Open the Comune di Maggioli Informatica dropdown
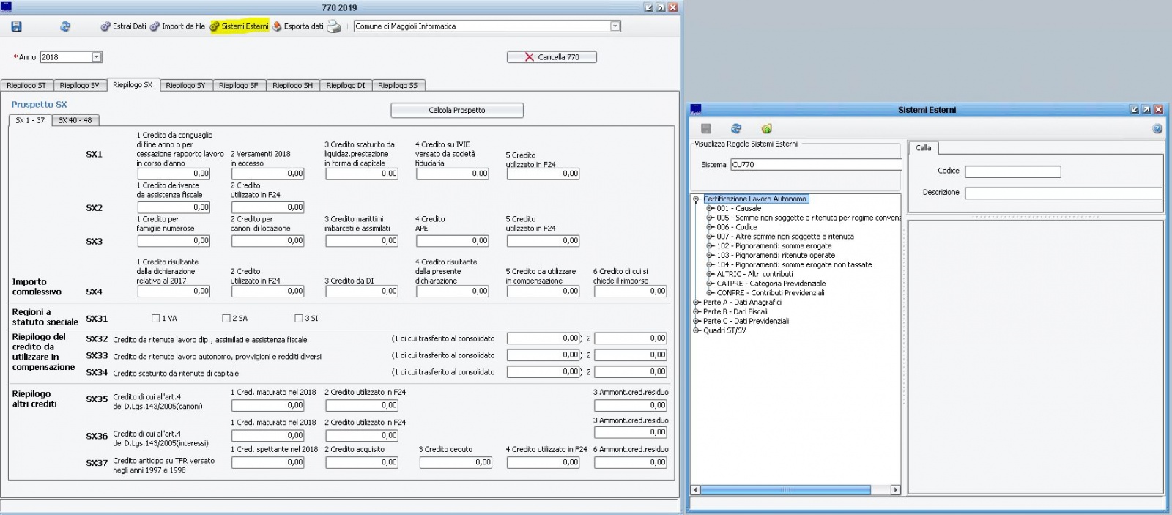The height and width of the screenshot is (515, 1172). pos(615,26)
